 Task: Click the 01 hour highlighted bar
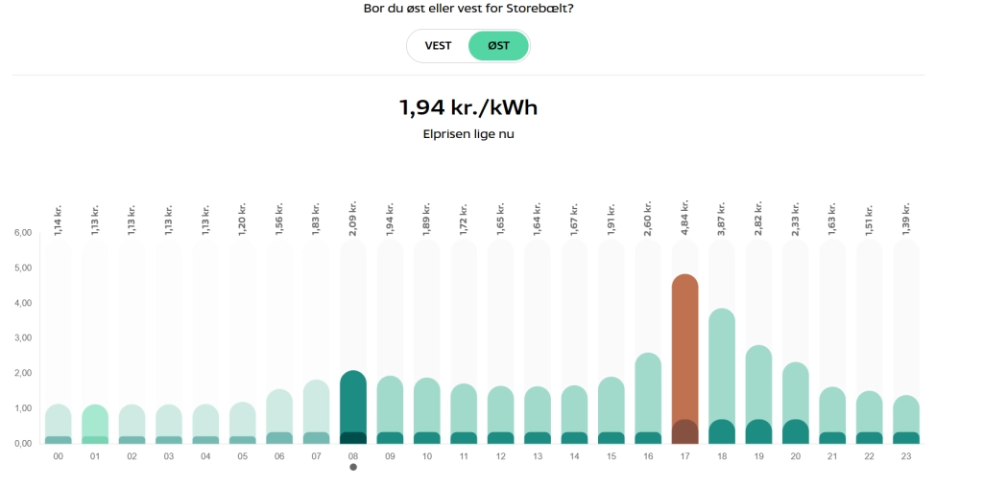pyautogui.click(x=95, y=425)
